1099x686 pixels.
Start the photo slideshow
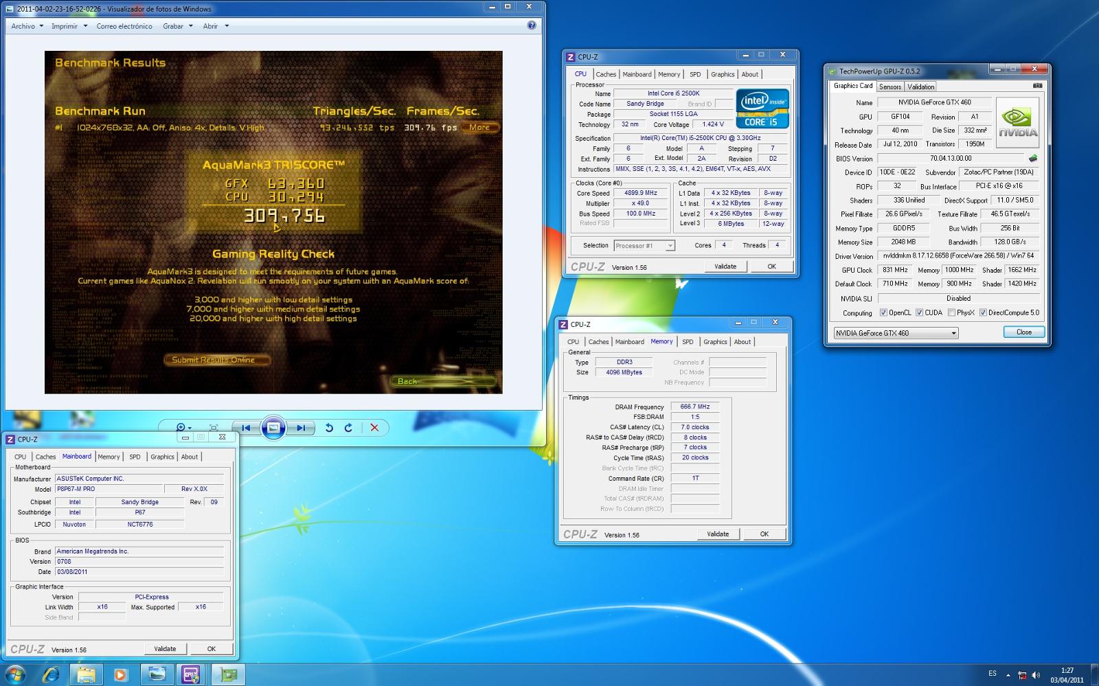(273, 428)
